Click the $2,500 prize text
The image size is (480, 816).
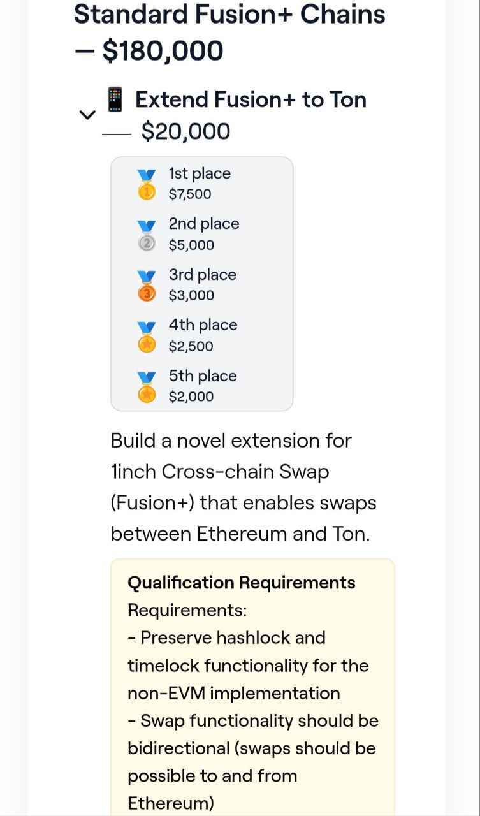click(191, 346)
